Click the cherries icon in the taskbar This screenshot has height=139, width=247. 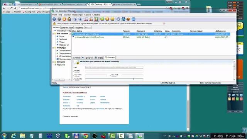pyautogui.click(x=103, y=136)
